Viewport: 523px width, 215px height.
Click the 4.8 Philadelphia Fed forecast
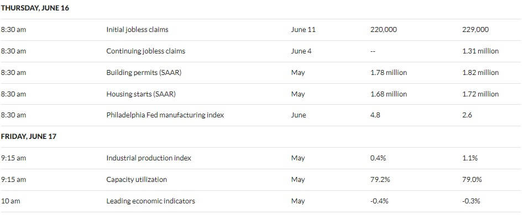point(375,115)
